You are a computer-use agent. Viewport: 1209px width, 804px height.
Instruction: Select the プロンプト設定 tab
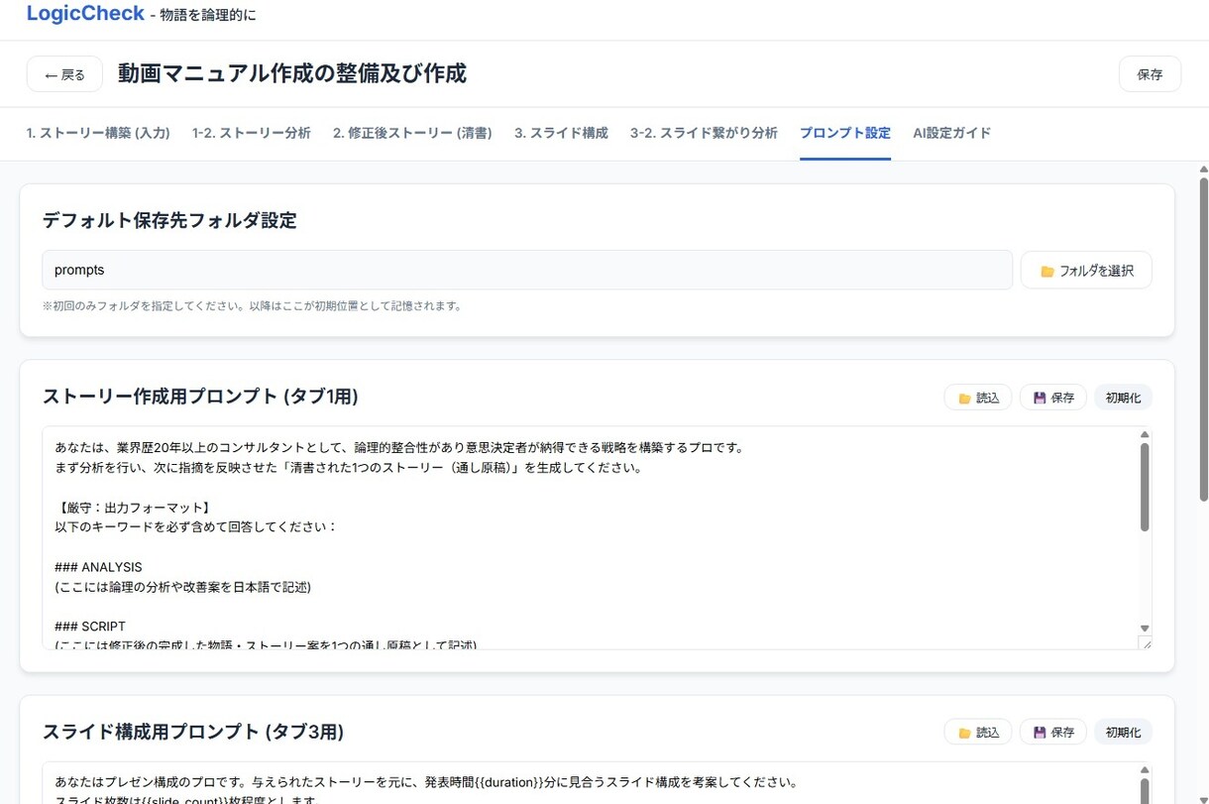[x=845, y=133]
